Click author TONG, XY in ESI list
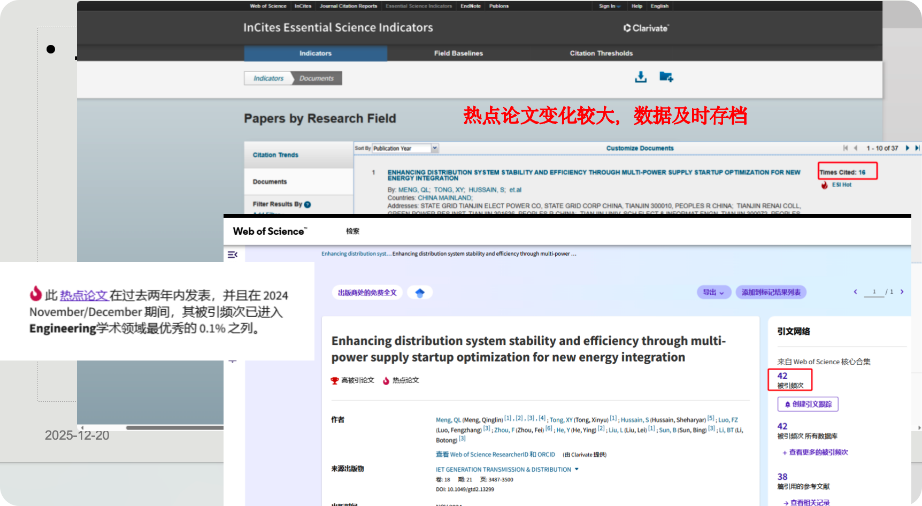Viewport: 922px width, 506px height. (x=449, y=190)
